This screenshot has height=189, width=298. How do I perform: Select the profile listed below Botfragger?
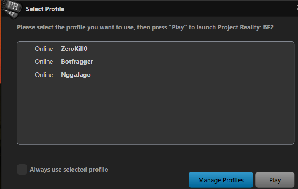click(x=76, y=75)
